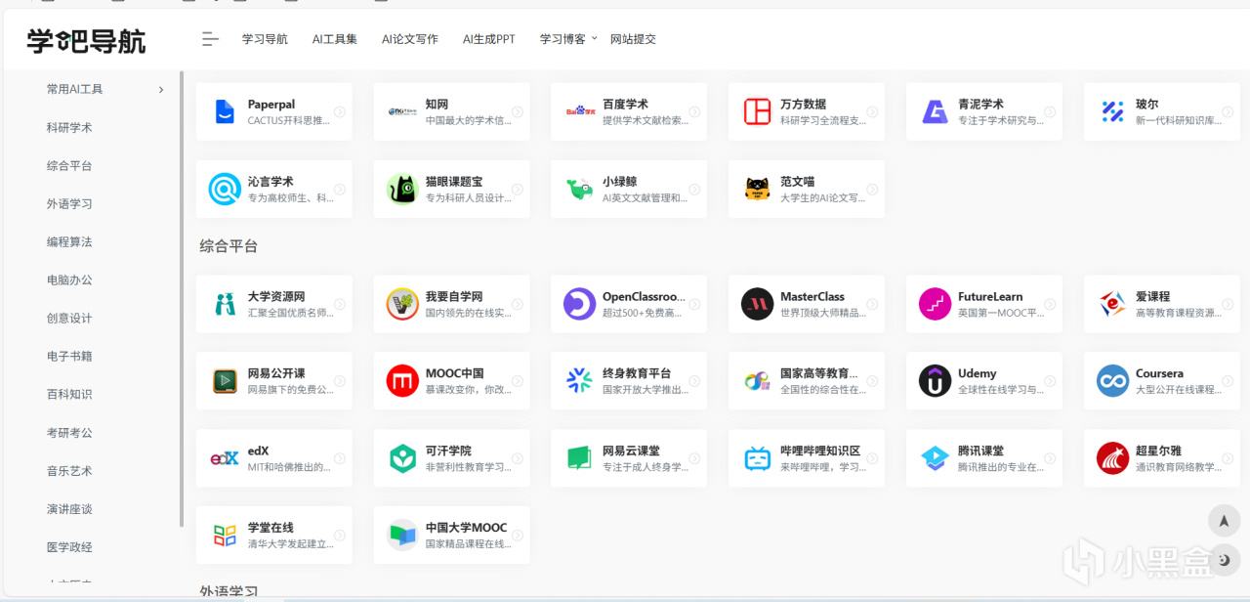Screen dimensions: 1250x602
Task: Click the edX logo icon
Action: pos(226,458)
